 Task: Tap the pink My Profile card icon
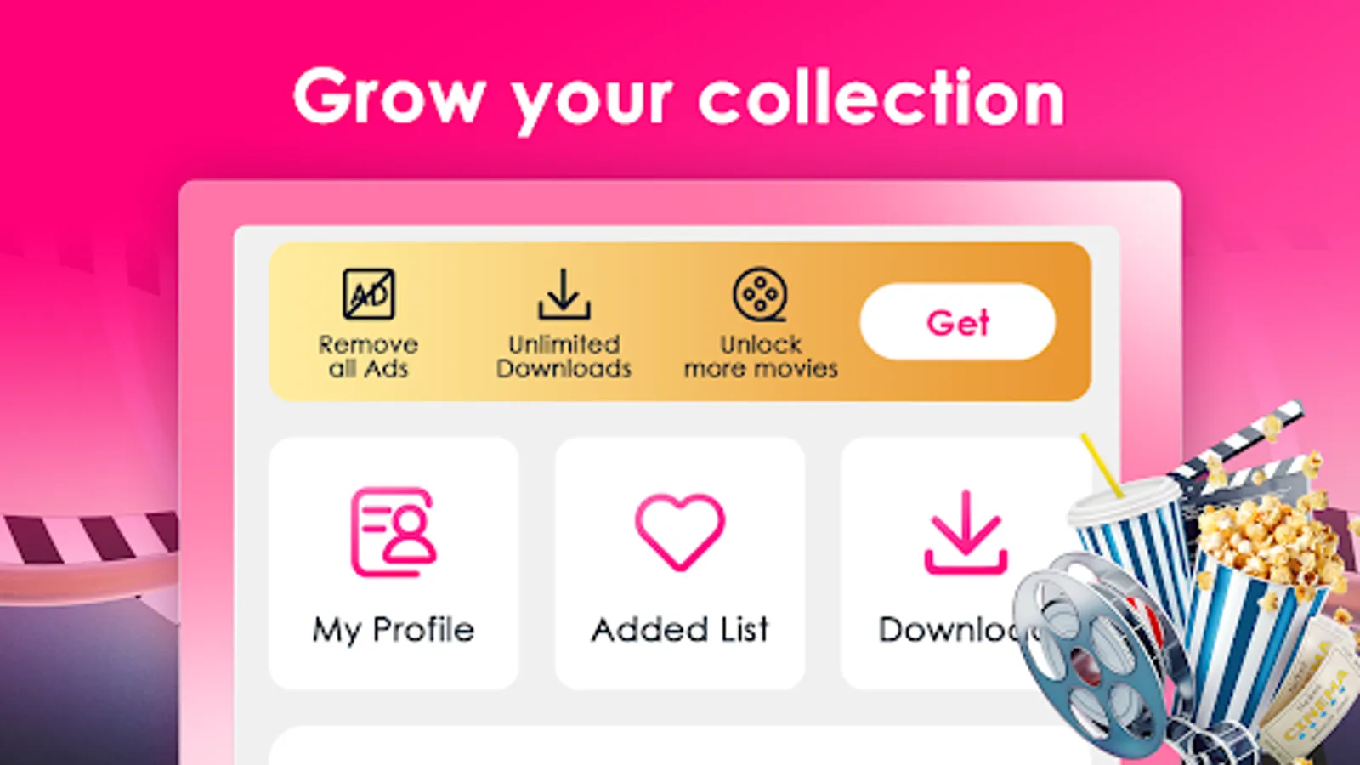394,532
